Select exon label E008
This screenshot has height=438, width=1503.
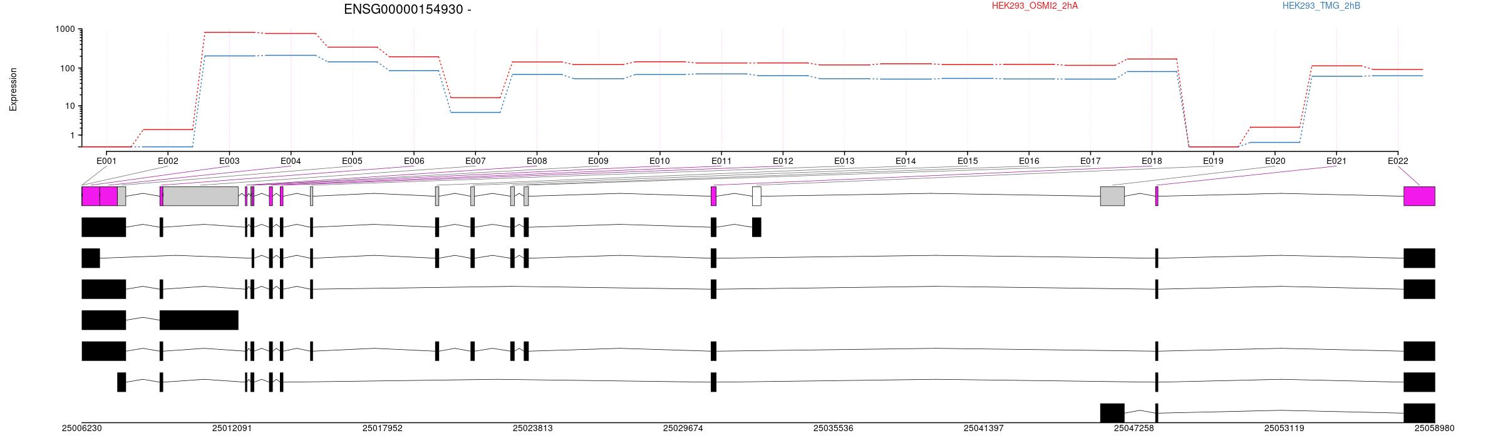(x=537, y=161)
